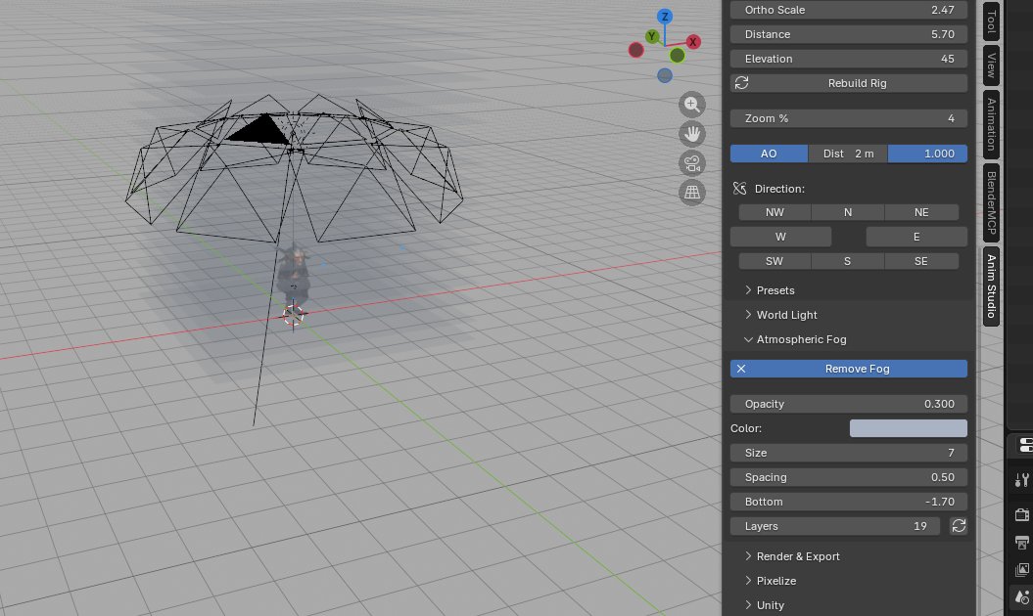Click the pan hand viewport icon
The width and height of the screenshot is (1033, 616).
pos(691,134)
